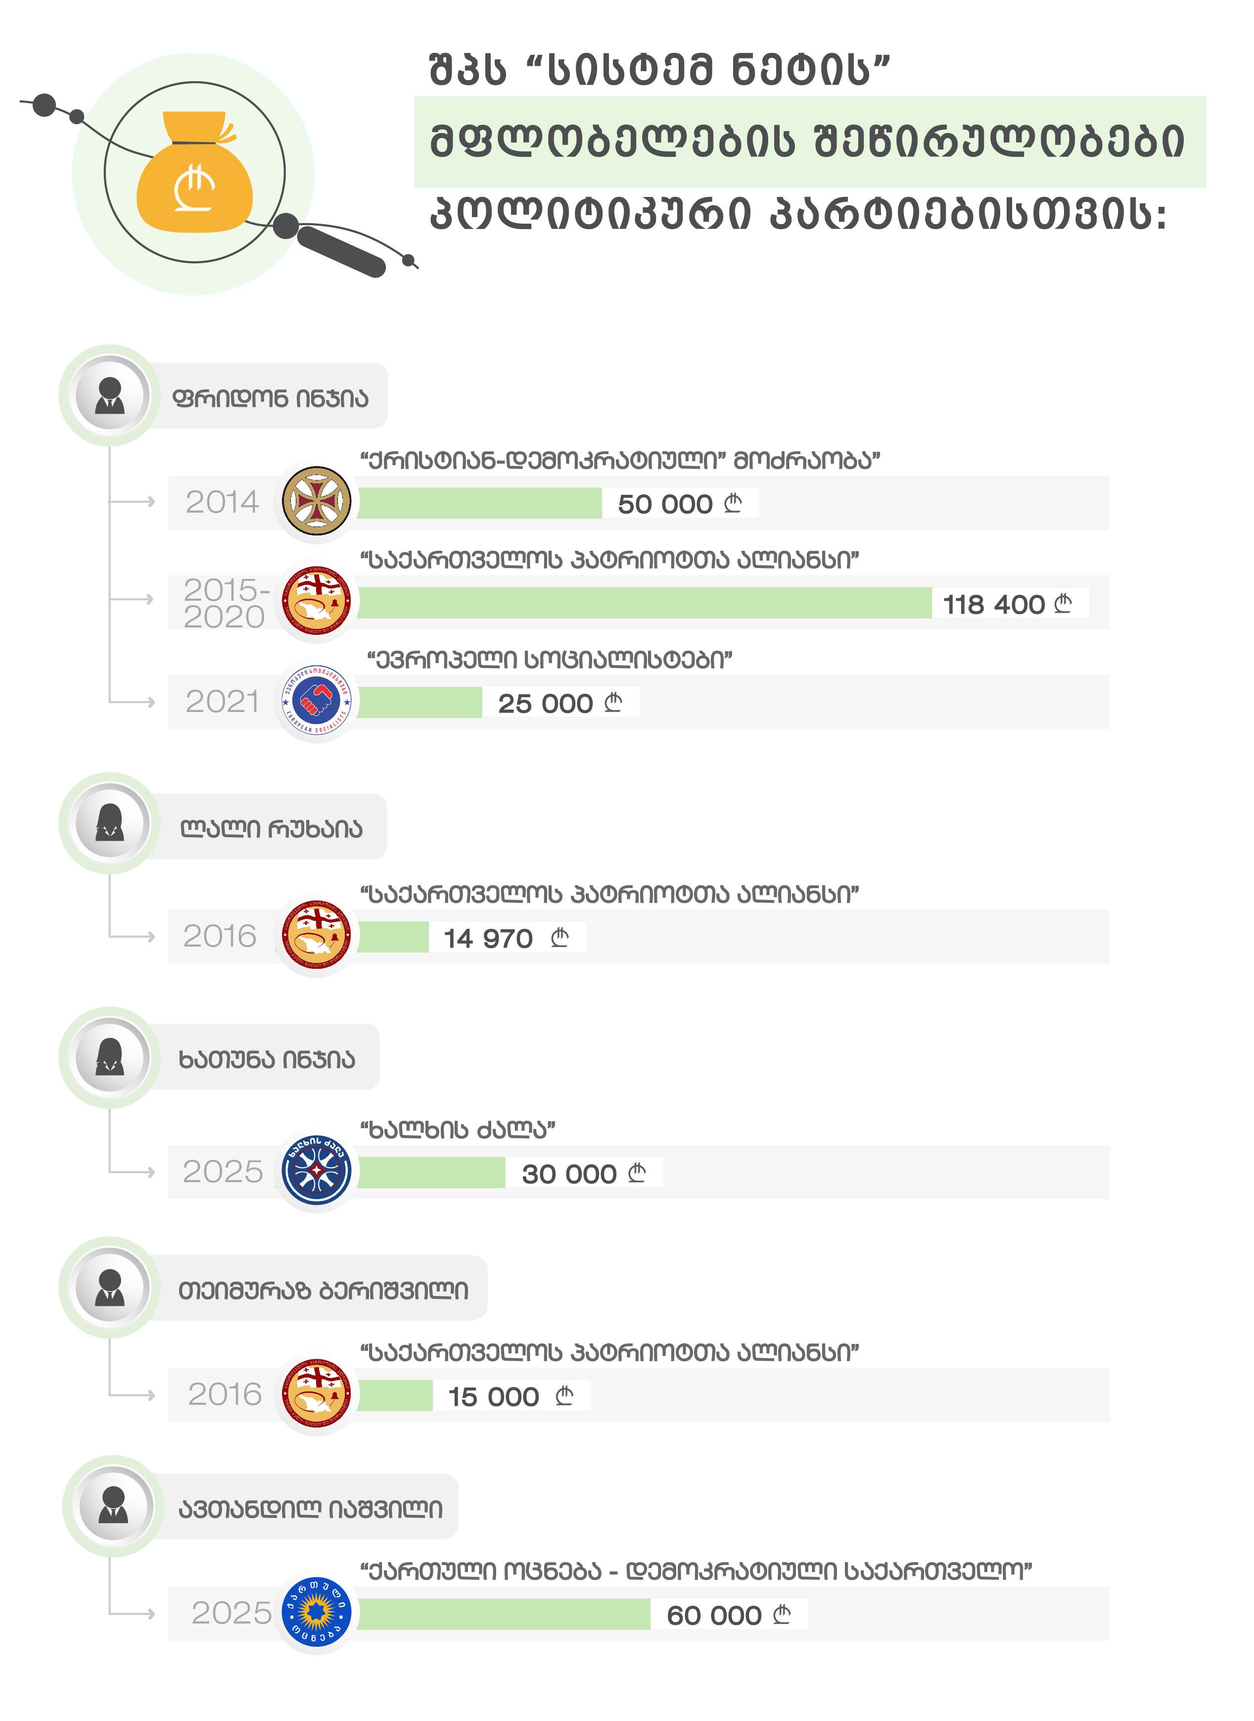1254x1721 pixels.
Task: Click the ხალხის ძალა party logo
Action: pos(317,1171)
